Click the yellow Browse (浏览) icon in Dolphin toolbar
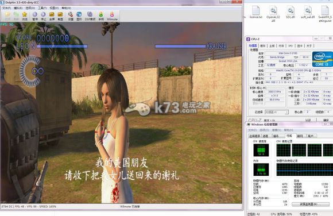 (25, 16)
